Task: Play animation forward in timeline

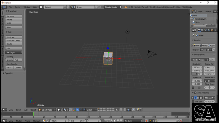Action: 115,121
